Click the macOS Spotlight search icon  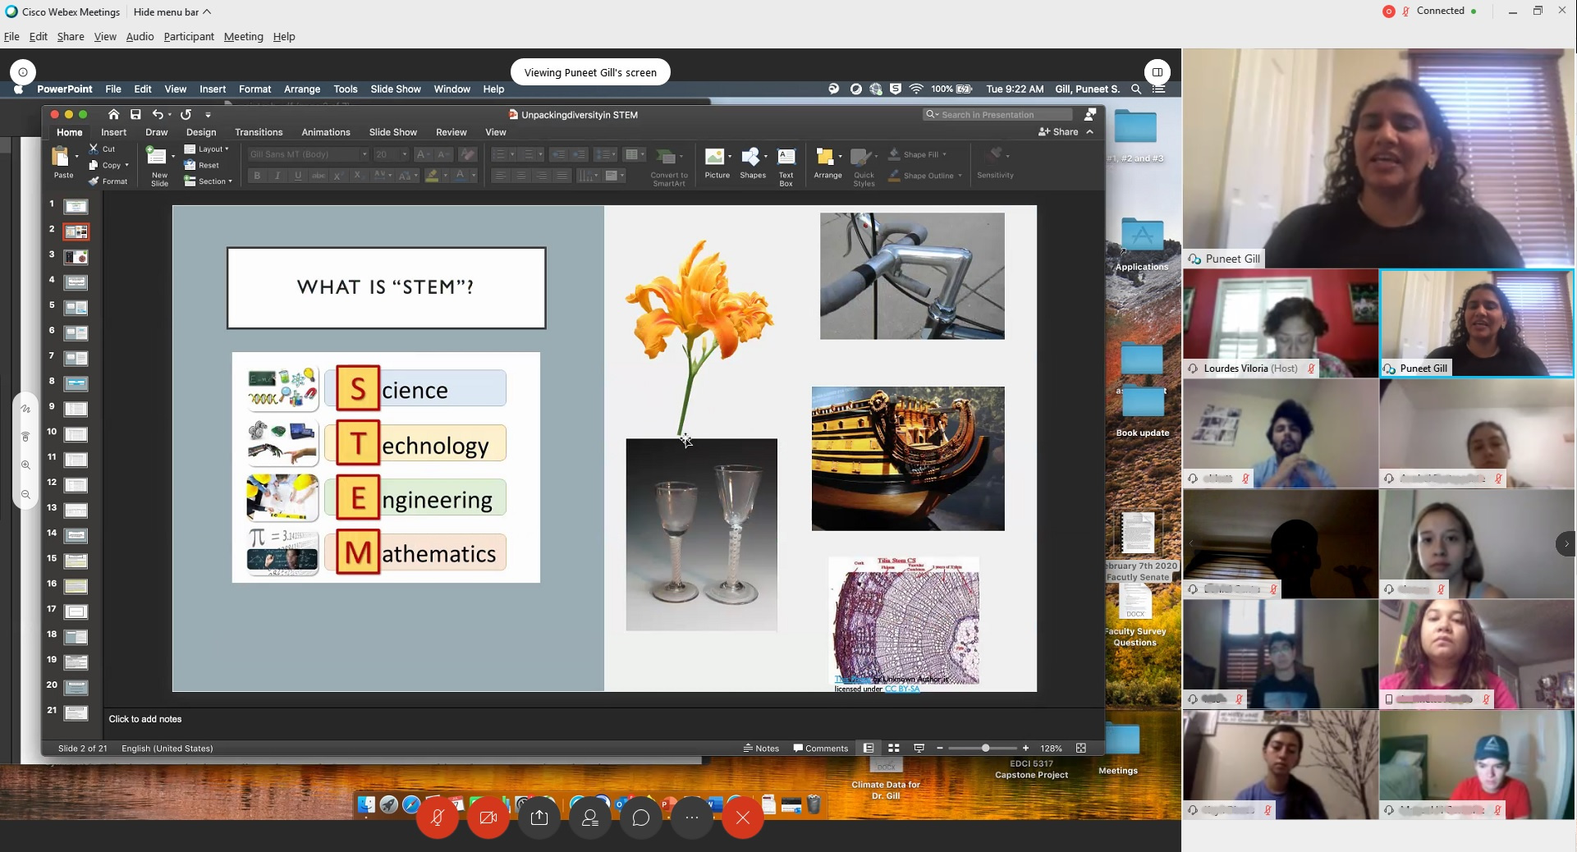click(x=1136, y=89)
